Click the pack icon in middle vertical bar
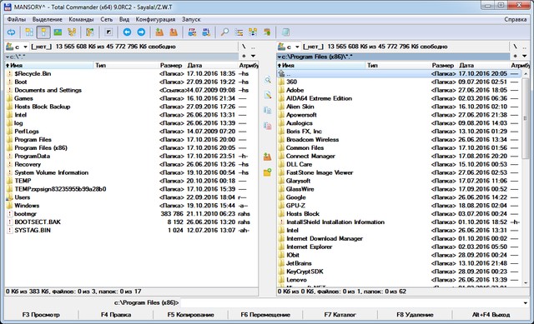Viewport: 534px width, 324px height. 268,157
